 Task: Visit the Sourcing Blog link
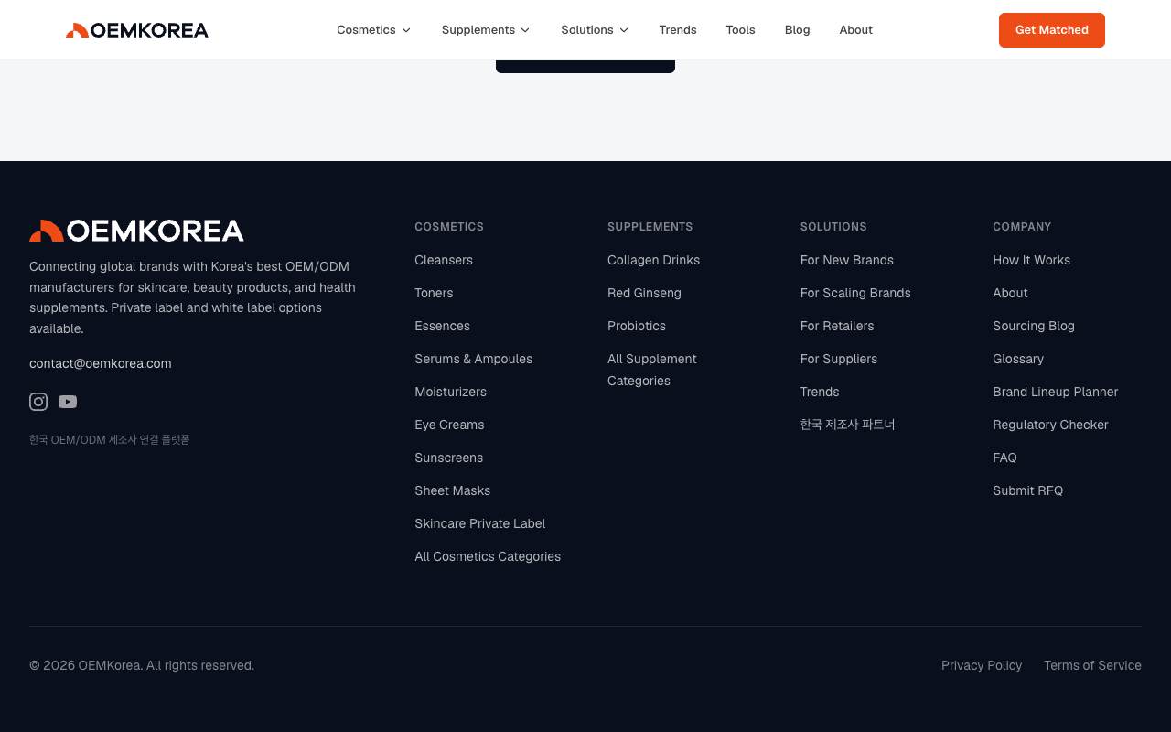tap(1034, 326)
